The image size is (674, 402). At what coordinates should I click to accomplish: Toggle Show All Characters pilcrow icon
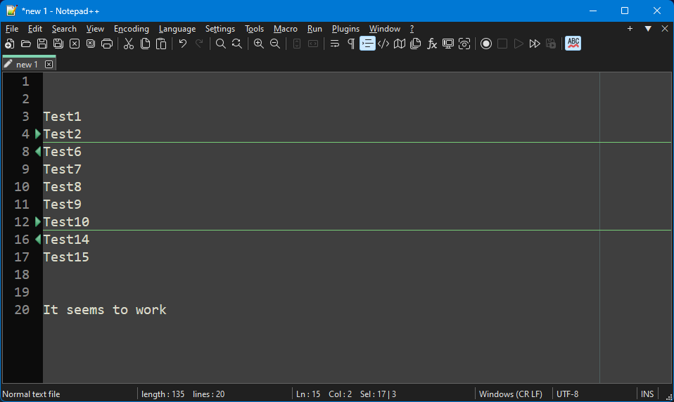point(351,44)
